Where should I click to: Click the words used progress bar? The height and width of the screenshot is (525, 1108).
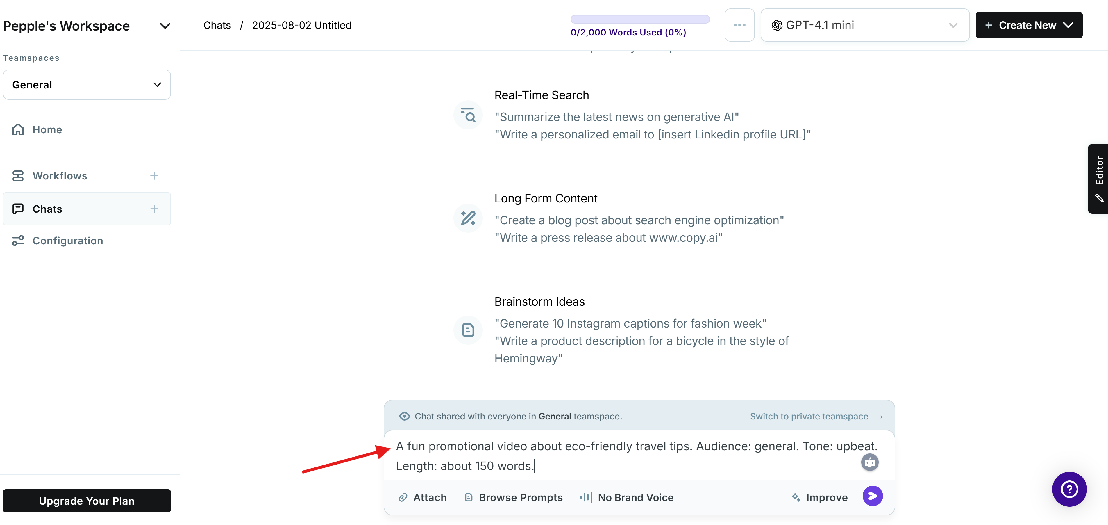point(639,19)
